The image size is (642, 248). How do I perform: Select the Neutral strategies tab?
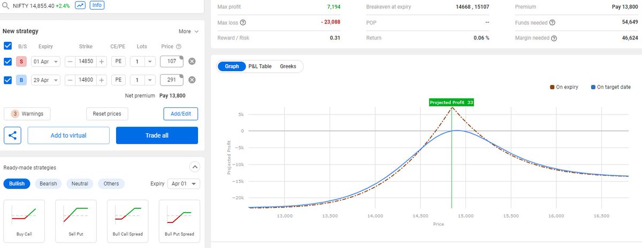coord(80,183)
